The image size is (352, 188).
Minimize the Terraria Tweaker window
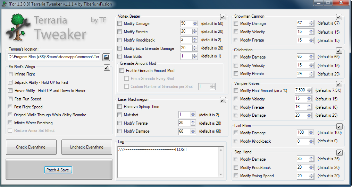click(x=319, y=3)
